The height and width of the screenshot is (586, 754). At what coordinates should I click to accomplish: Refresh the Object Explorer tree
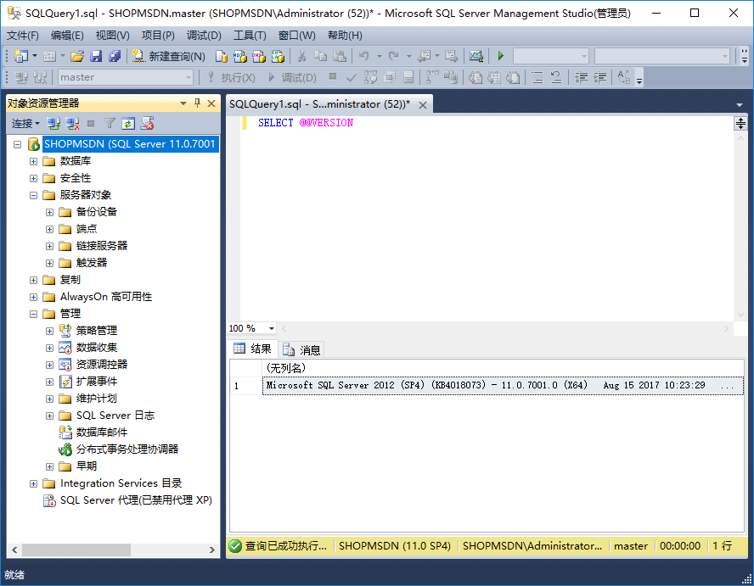(128, 123)
